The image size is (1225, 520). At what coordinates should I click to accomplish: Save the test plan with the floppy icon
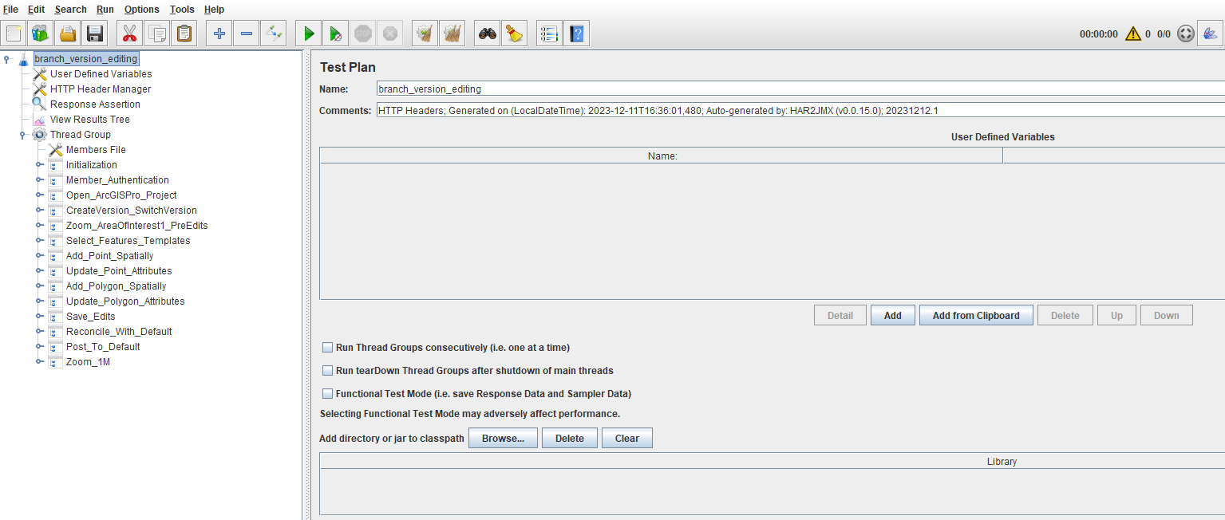[x=95, y=33]
